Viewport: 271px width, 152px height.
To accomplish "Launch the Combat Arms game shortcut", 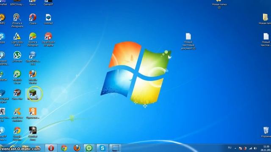I will point(33,134).
